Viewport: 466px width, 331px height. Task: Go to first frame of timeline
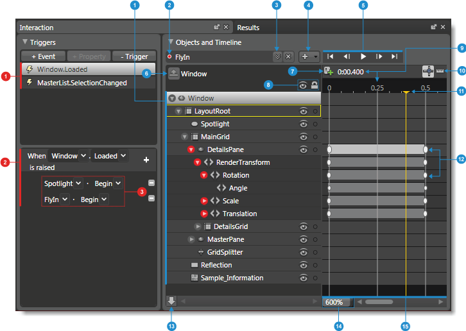330,56
